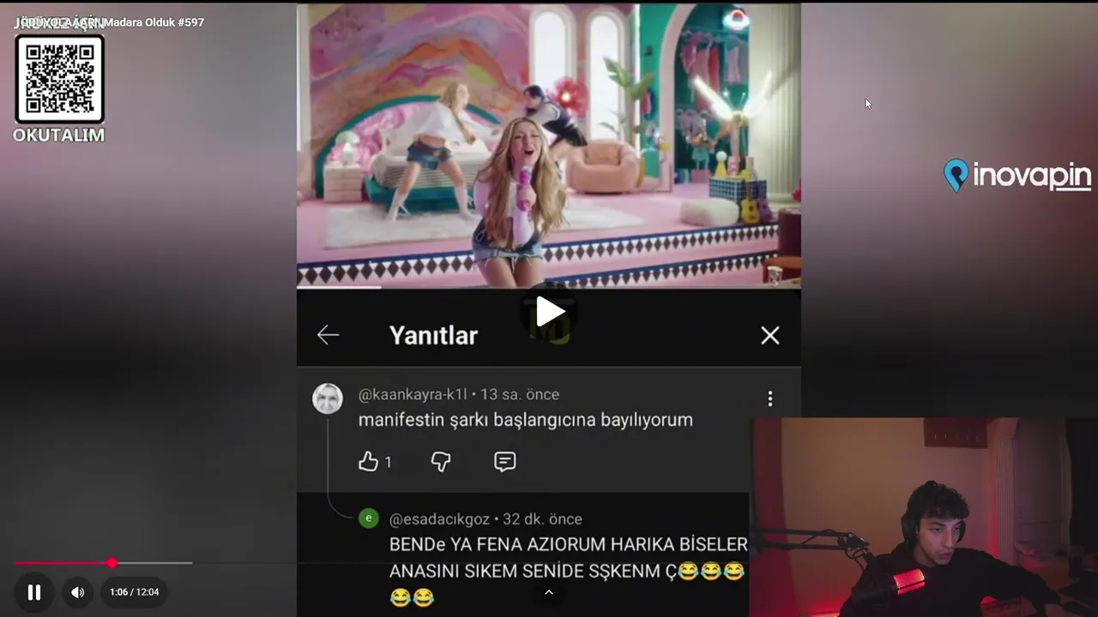Viewport: 1098px width, 617px height.
Task: Go back with the arrow beside Yanıtlar
Action: [x=328, y=335]
